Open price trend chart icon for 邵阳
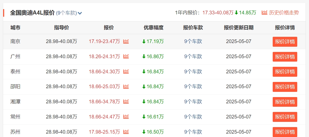The height and width of the screenshot is (137, 309). 126,87
